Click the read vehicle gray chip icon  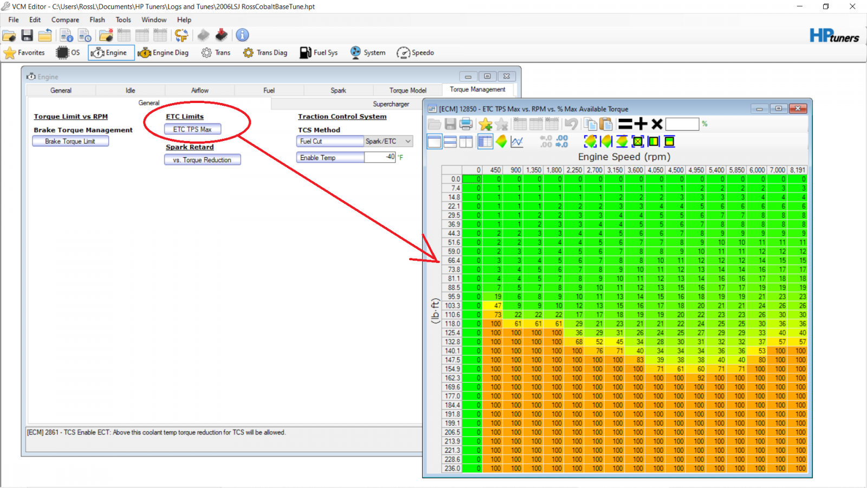coord(203,36)
